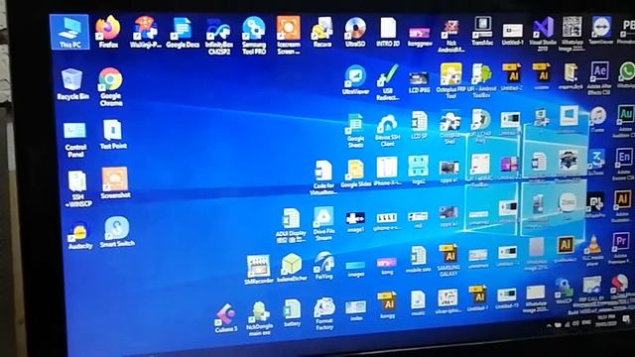The width and height of the screenshot is (635, 357).
Task: Launch UltraISO from the desktop
Action: coord(355,33)
